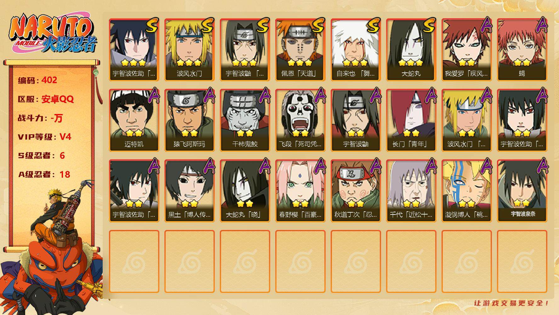Click the 漩涡博人 ninja card
Viewport: 559px width, 315px height.
466,191
